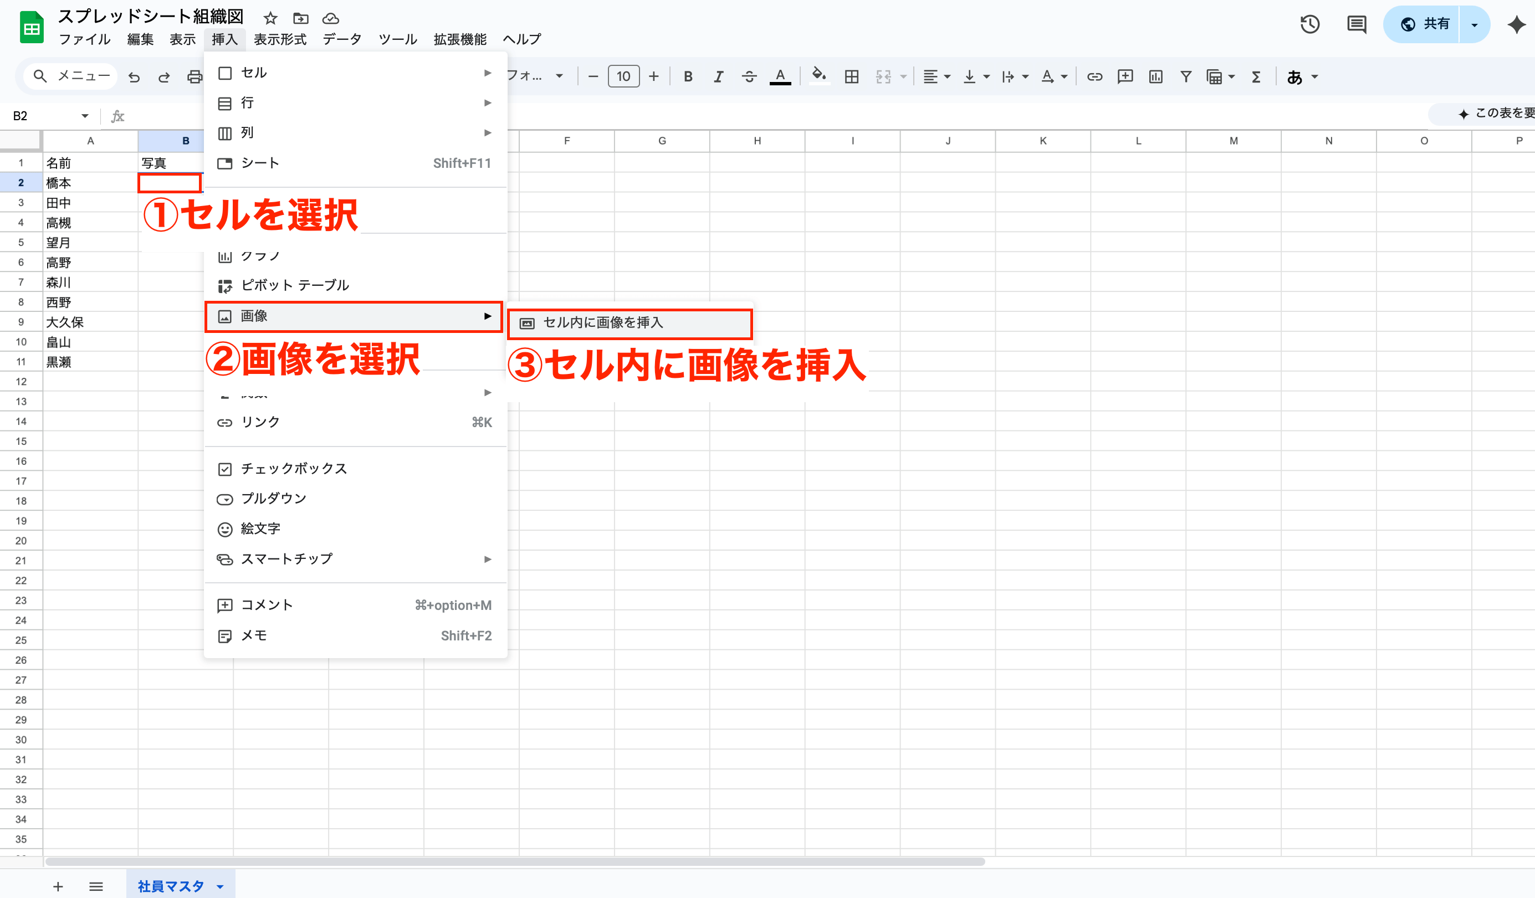Open the データ menu
The height and width of the screenshot is (898, 1535).
click(342, 39)
